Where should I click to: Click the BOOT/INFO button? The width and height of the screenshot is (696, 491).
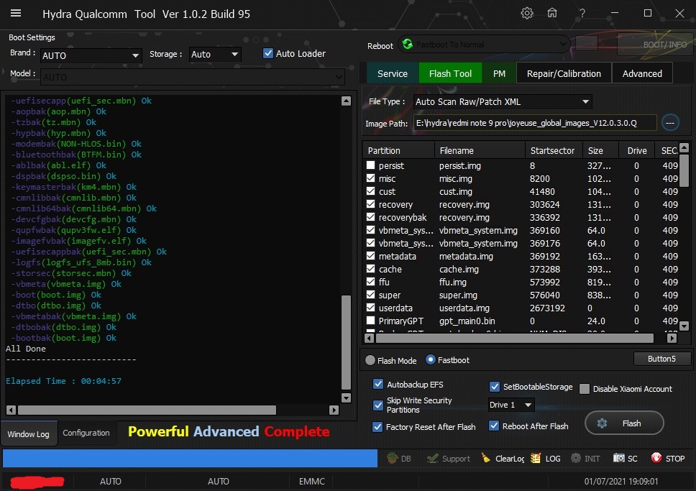pyautogui.click(x=655, y=45)
